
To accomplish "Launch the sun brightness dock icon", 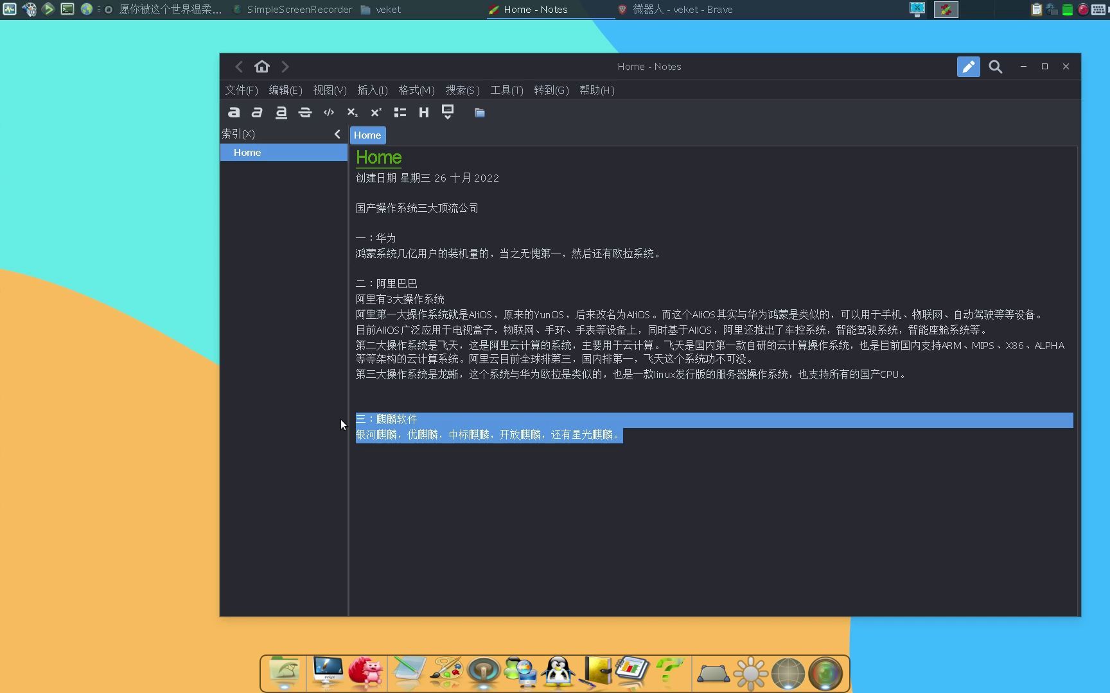I will (x=750, y=674).
